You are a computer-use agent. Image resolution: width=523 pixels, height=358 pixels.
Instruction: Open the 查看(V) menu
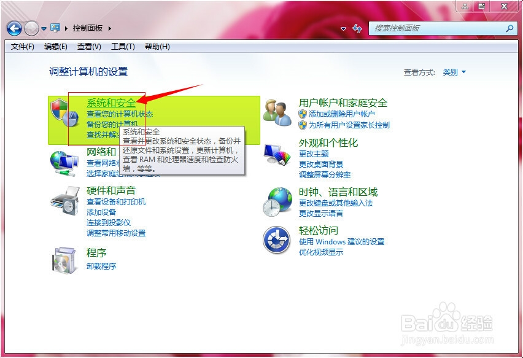tap(89, 47)
